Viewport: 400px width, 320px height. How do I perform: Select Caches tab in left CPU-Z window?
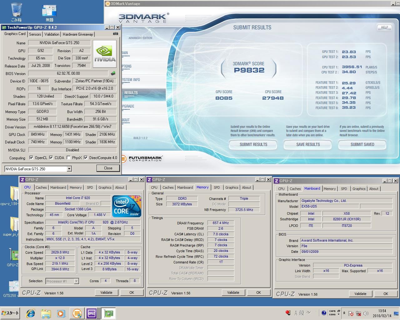[41, 187]
